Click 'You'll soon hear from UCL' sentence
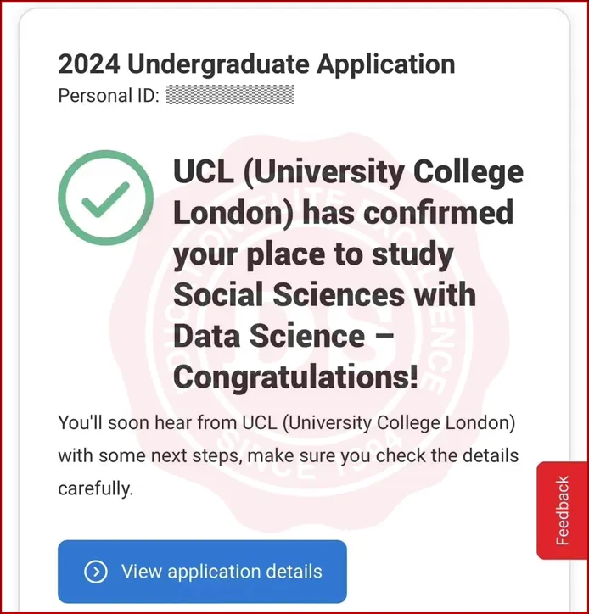The width and height of the screenshot is (589, 614). coord(286,421)
